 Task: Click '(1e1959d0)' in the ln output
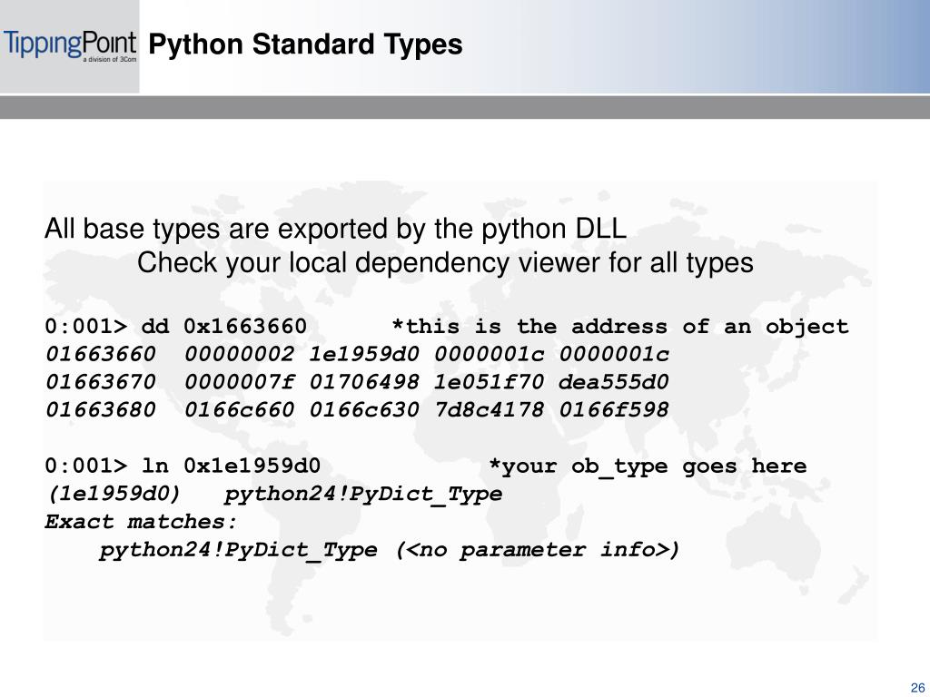(x=114, y=495)
